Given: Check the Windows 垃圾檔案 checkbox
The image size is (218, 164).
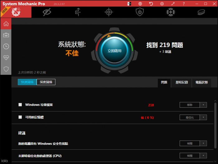Looking at the screenshot, I should pyautogui.click(x=20, y=105).
